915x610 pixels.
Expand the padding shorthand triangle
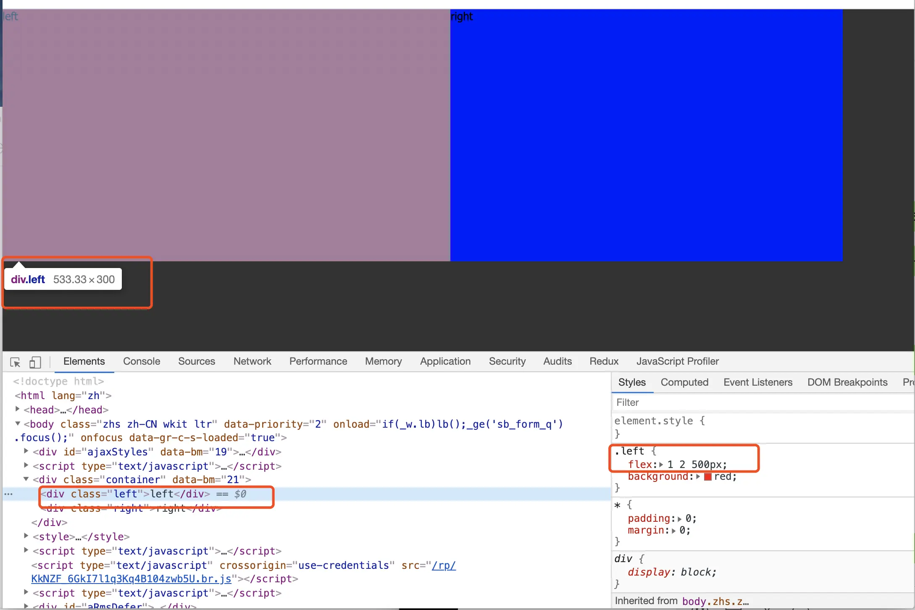point(679,519)
